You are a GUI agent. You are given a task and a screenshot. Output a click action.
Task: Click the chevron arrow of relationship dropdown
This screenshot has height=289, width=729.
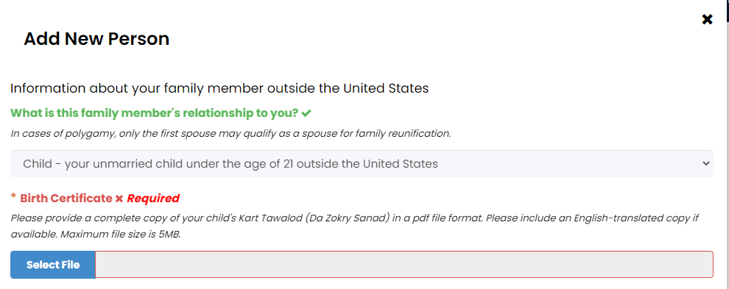[705, 163]
